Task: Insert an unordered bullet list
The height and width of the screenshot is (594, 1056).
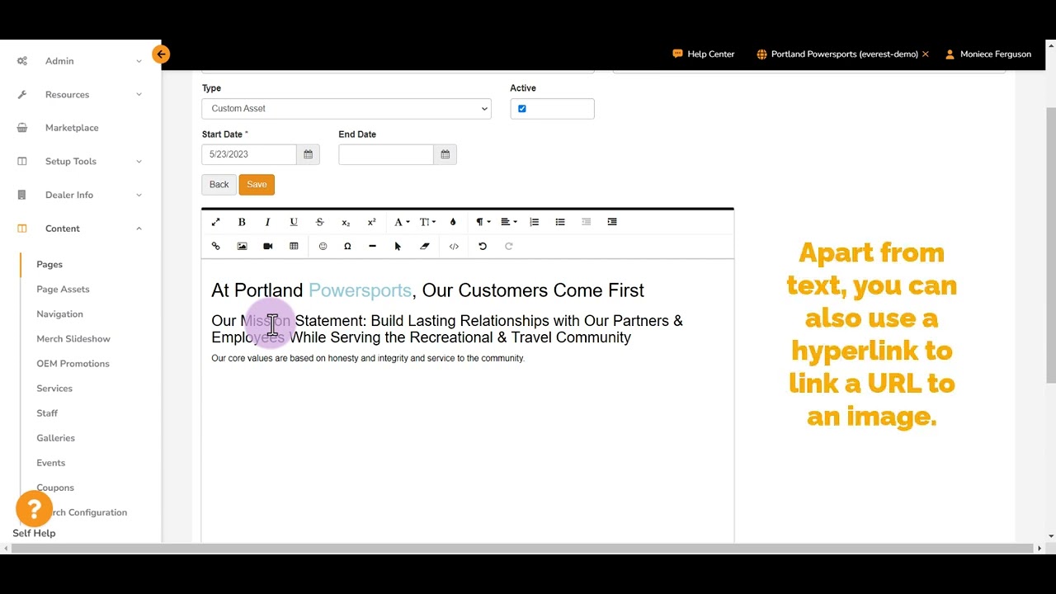Action: (560, 222)
